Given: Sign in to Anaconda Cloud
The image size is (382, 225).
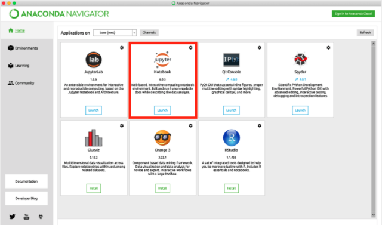Looking at the screenshot, I should pyautogui.click(x=353, y=14).
